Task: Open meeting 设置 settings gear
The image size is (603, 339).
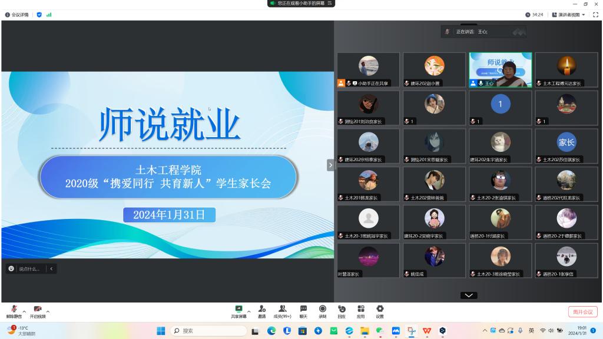Action: (380, 311)
